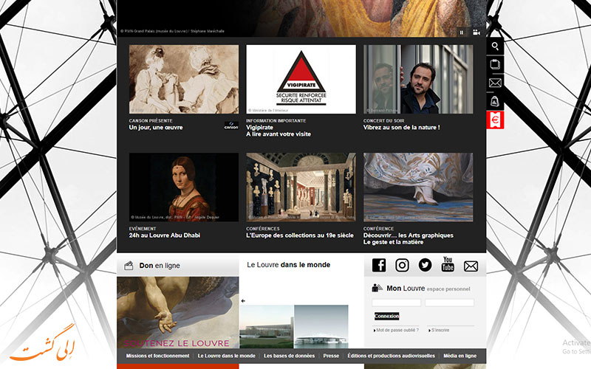Viewport: 591px width, 369px height.
Task: Pause the banner slideshow
Action: (x=461, y=32)
